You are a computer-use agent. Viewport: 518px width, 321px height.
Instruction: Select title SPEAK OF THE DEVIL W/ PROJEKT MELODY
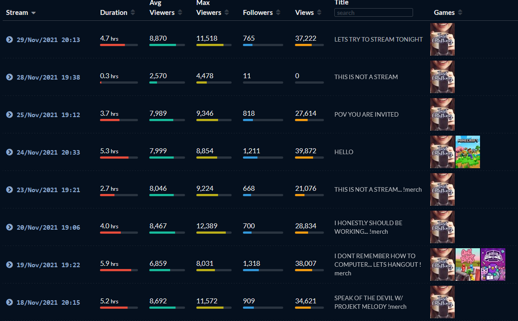pyautogui.click(x=371, y=302)
